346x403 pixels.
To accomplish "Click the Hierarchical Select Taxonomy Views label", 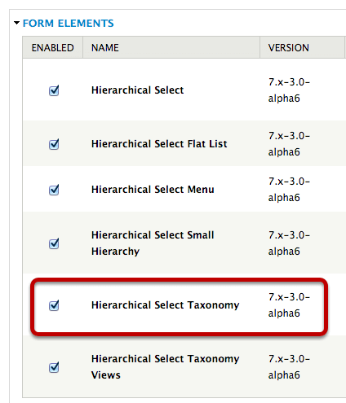I will 166,367.
